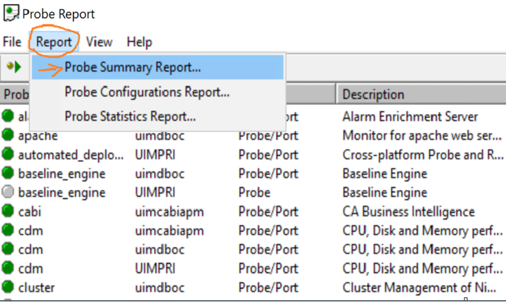Click the gray status icon for baseline_engine on UIMPRI

click(8, 192)
